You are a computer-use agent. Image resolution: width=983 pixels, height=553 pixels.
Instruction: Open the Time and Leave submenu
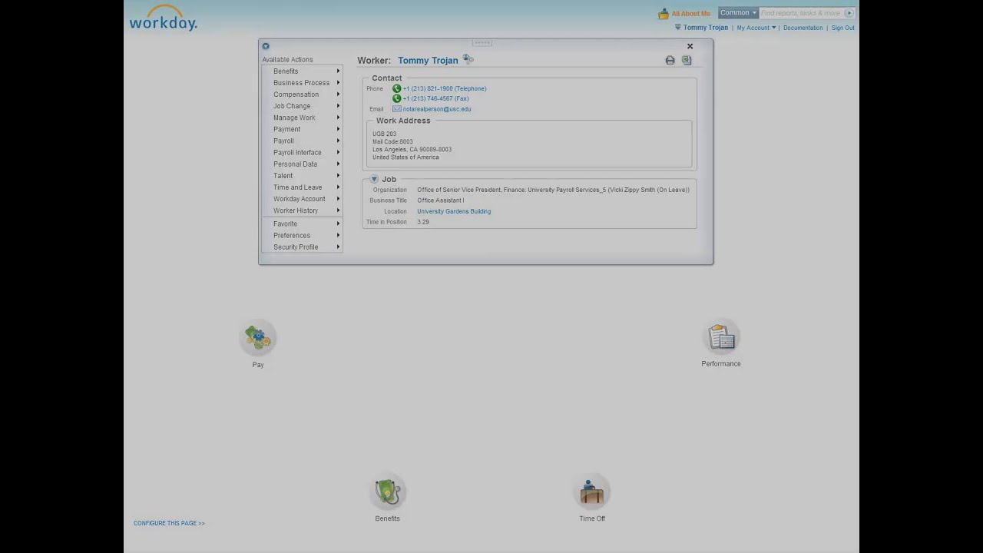(302, 187)
